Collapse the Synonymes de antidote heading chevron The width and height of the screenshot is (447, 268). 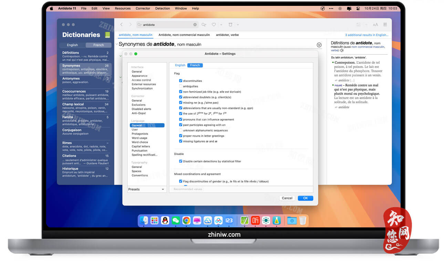click(x=117, y=44)
